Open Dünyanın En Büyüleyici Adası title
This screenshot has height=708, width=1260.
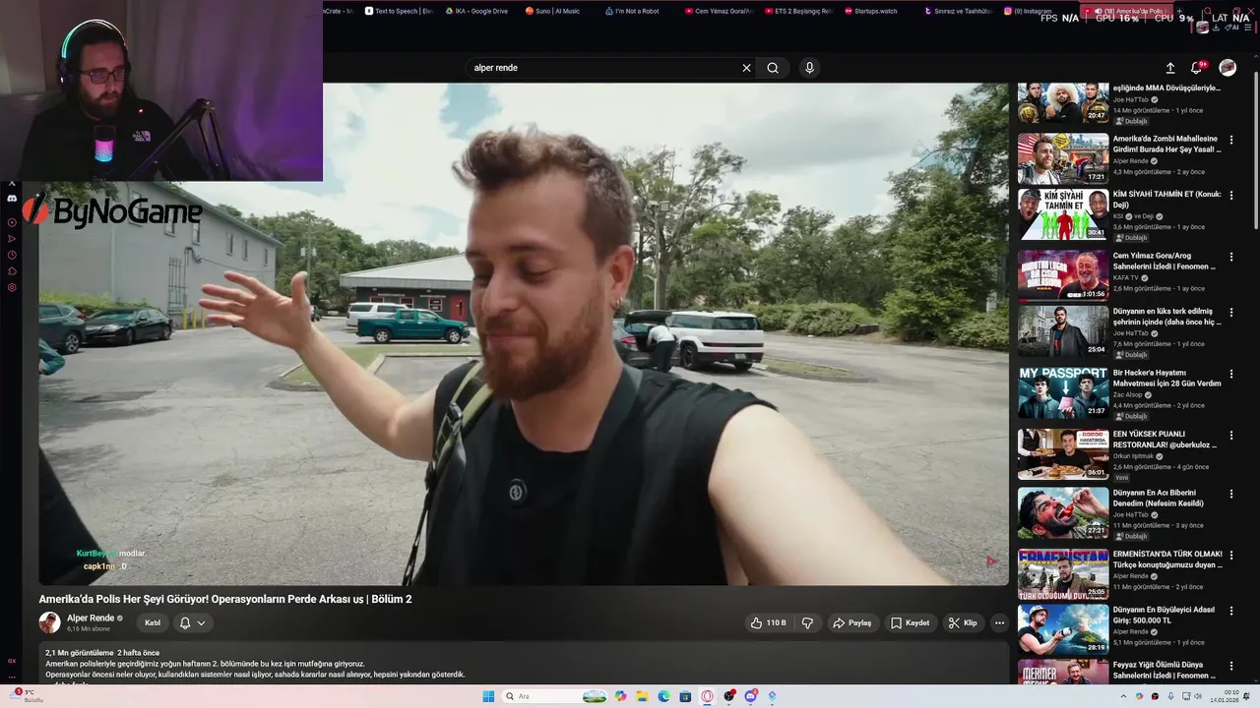1165,615
